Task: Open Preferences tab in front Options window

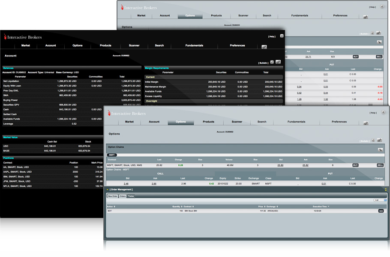Action: pos(339,122)
